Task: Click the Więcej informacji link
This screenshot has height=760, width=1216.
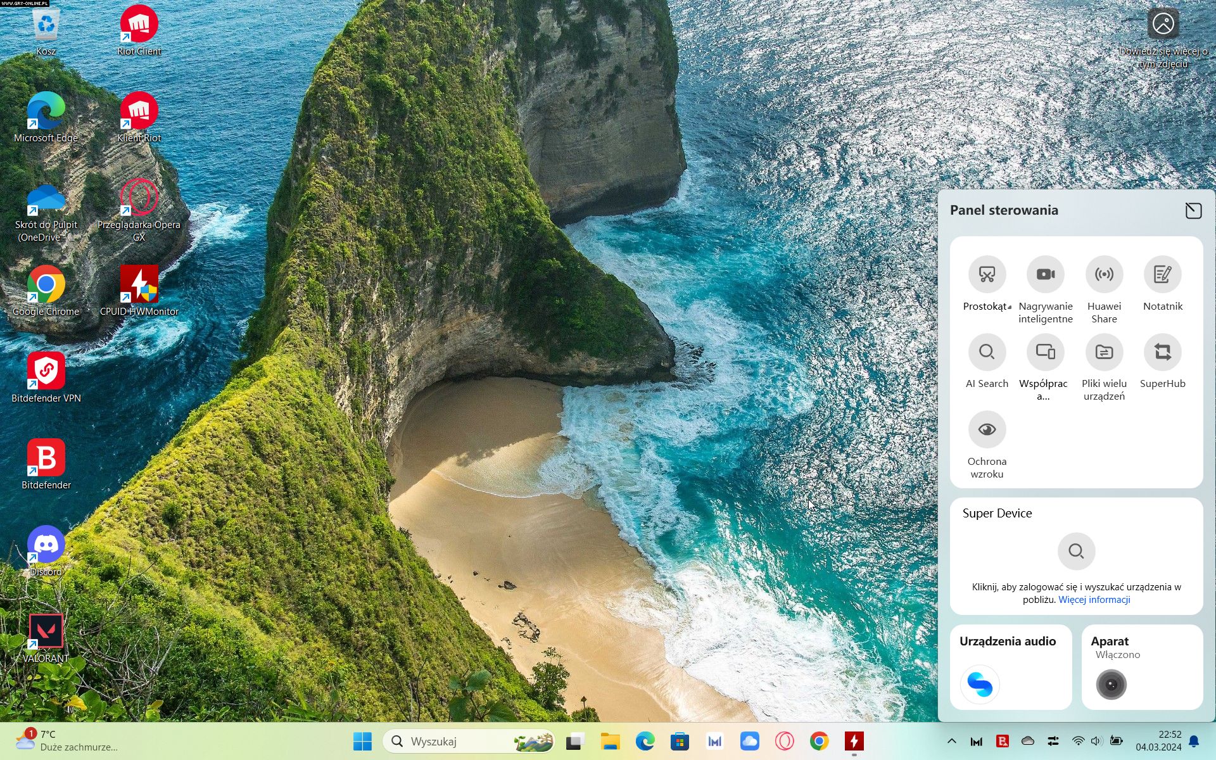Action: pyautogui.click(x=1094, y=600)
